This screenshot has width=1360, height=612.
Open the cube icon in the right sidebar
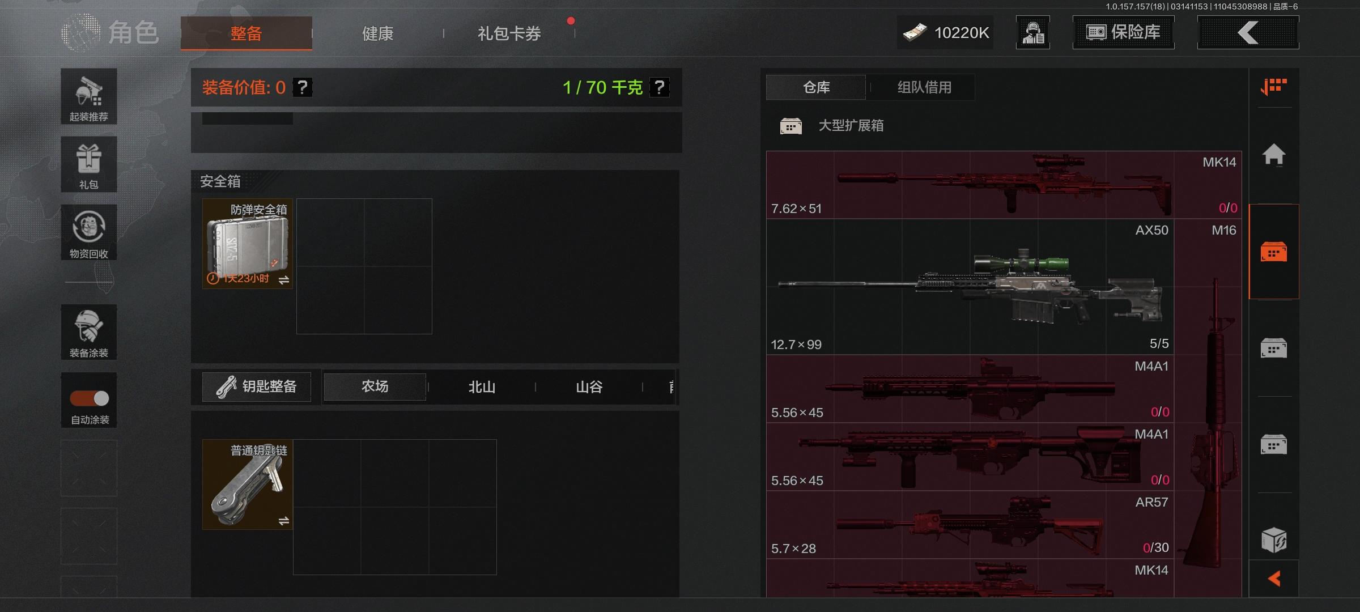(x=1273, y=539)
